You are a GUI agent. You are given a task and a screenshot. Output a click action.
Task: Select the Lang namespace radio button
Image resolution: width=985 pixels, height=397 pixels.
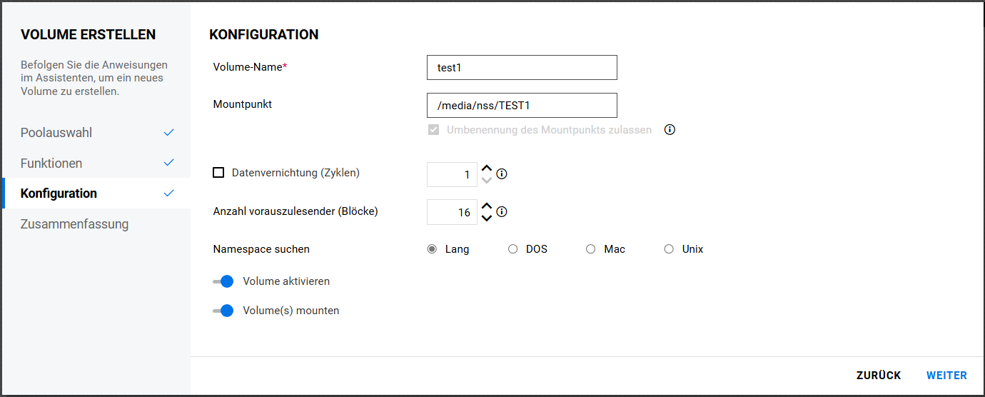pyautogui.click(x=432, y=249)
